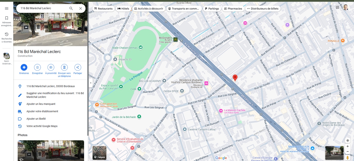Select Distributeurs de billets chip

[x=263, y=9]
